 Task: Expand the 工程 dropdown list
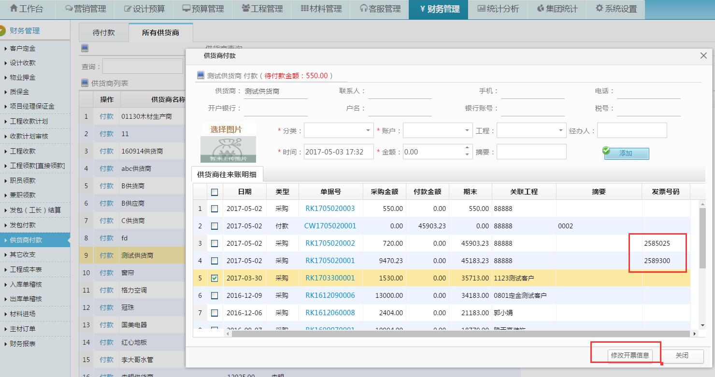tap(560, 130)
